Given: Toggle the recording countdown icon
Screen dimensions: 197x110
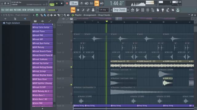Looking at the screenshot, I should [x=92, y=3].
